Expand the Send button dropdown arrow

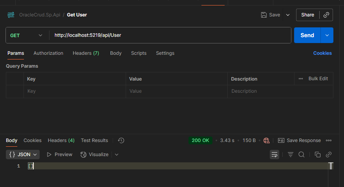coord(327,35)
